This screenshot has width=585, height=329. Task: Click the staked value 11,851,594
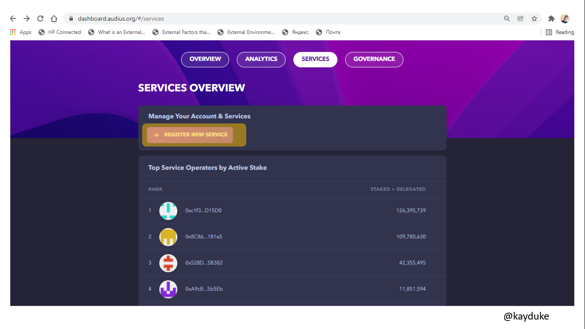(412, 289)
